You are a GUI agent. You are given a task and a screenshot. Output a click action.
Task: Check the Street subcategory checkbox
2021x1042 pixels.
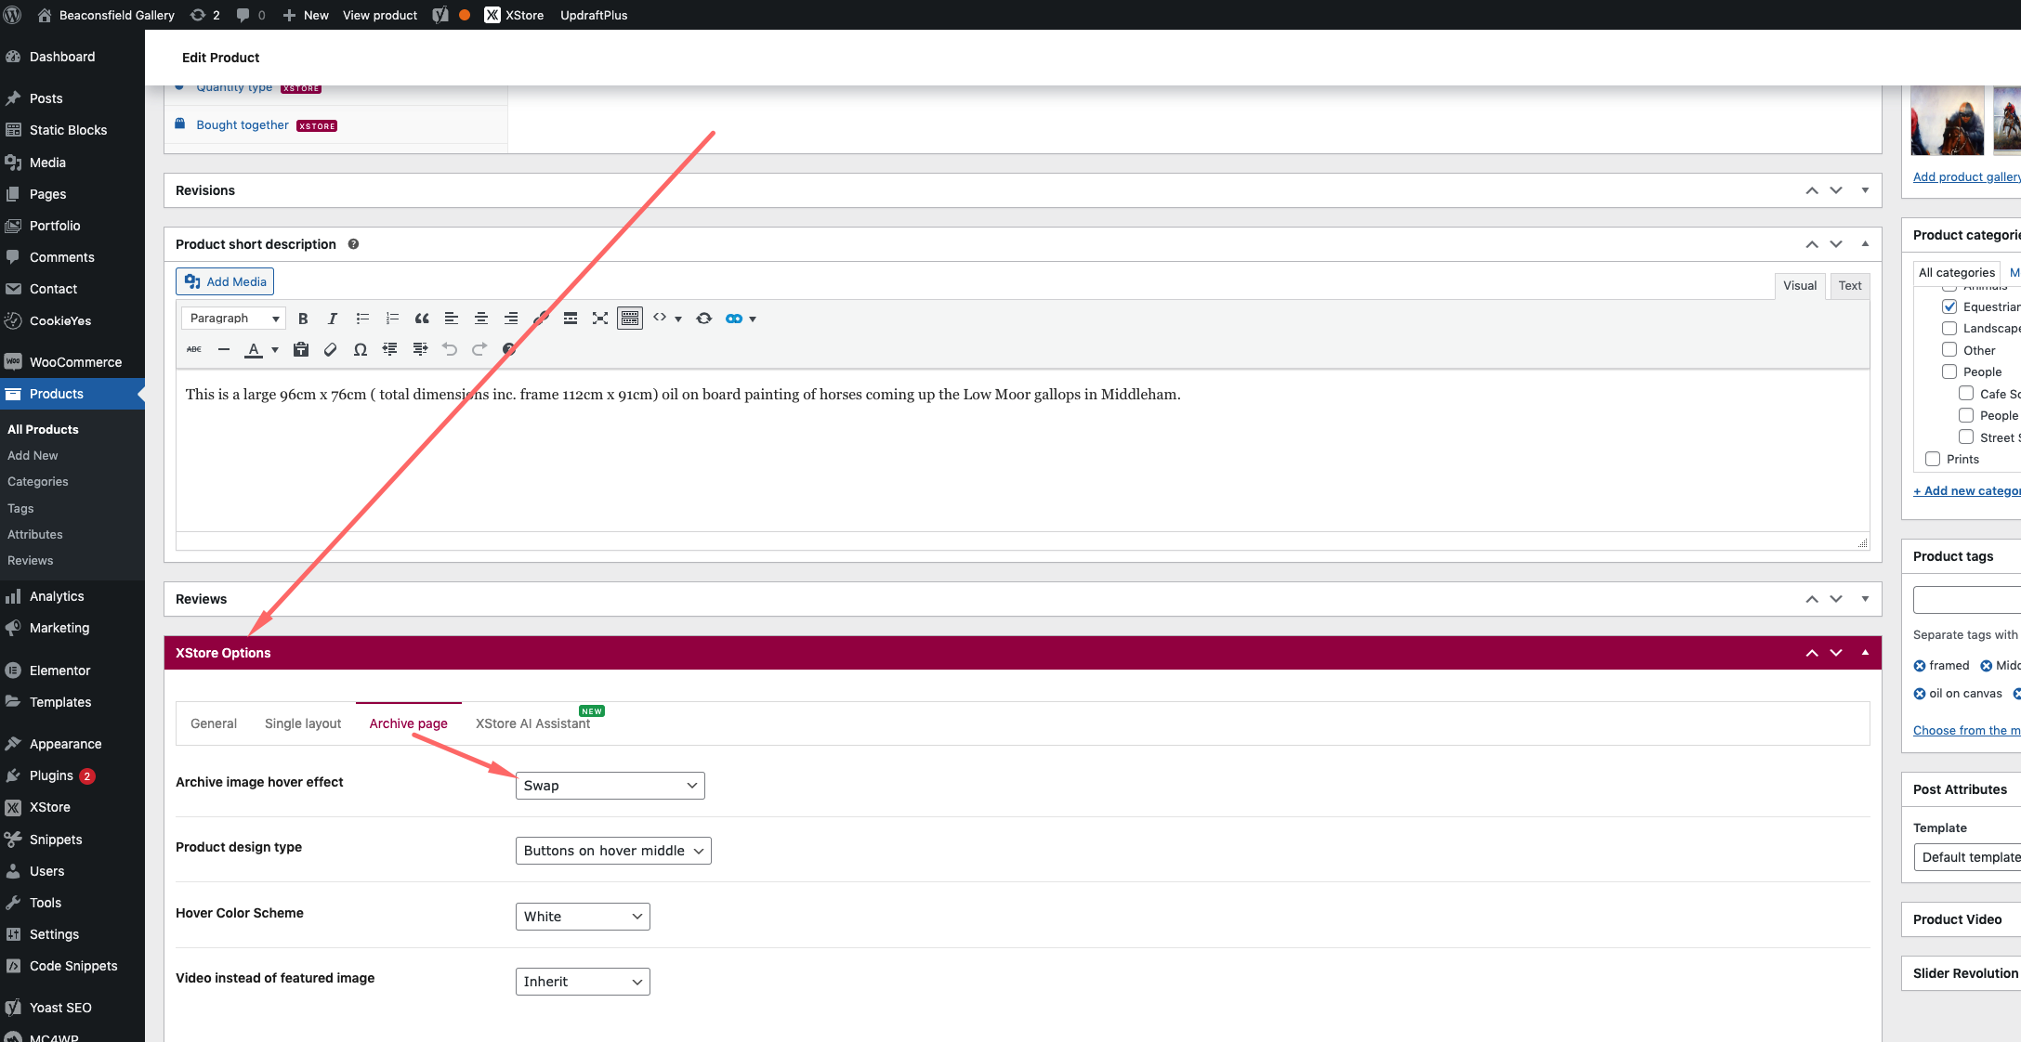[1966, 437]
